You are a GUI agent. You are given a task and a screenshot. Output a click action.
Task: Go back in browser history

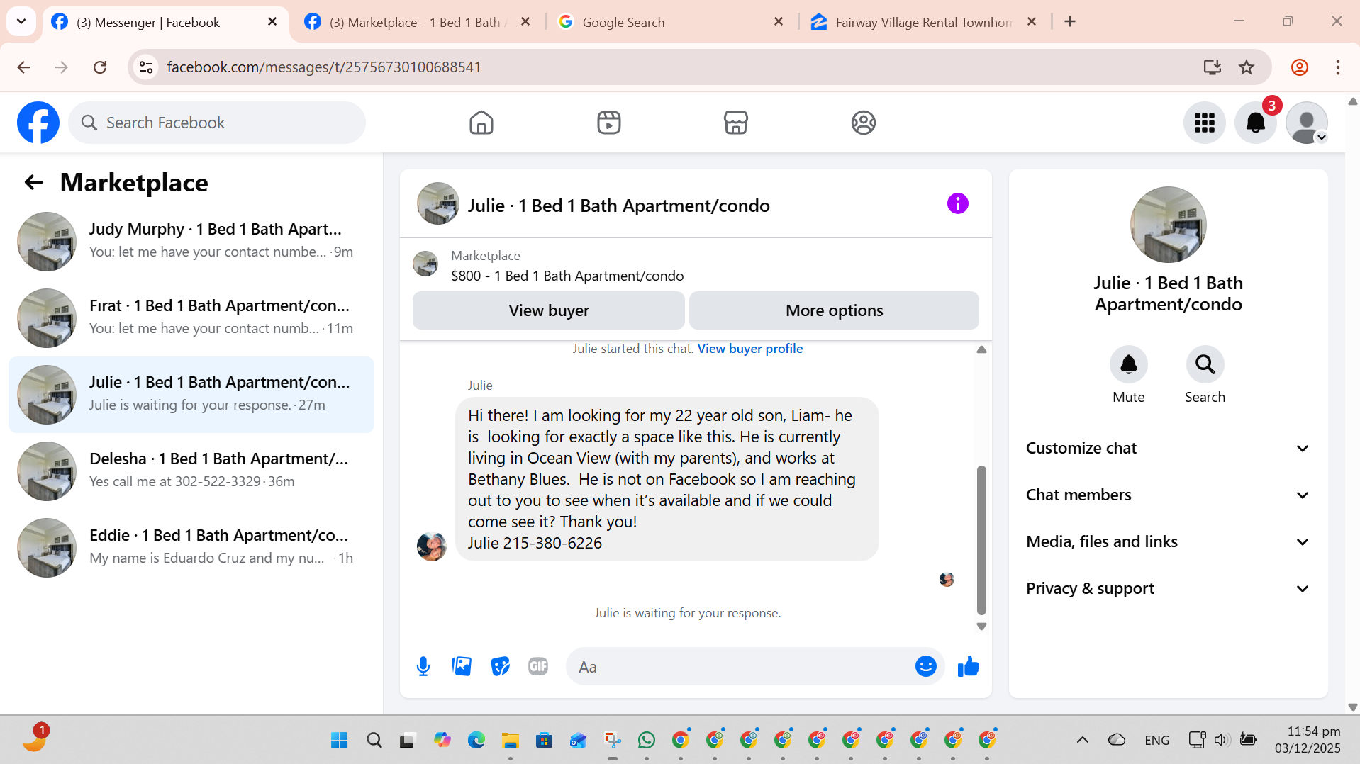click(23, 67)
